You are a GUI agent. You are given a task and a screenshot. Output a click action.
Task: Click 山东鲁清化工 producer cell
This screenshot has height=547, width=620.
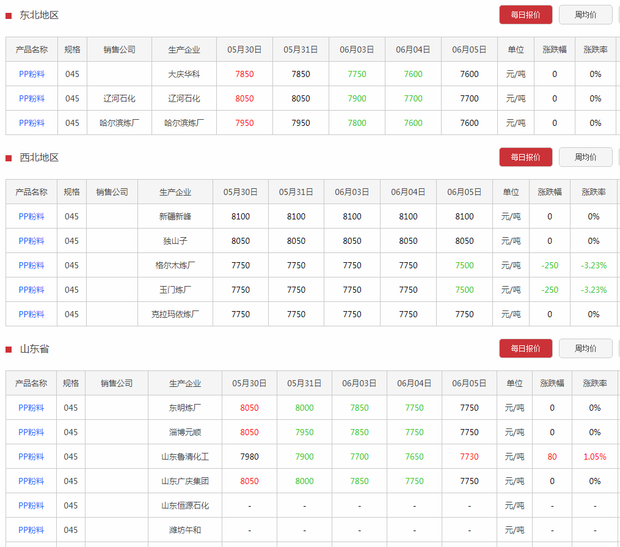[x=185, y=457]
